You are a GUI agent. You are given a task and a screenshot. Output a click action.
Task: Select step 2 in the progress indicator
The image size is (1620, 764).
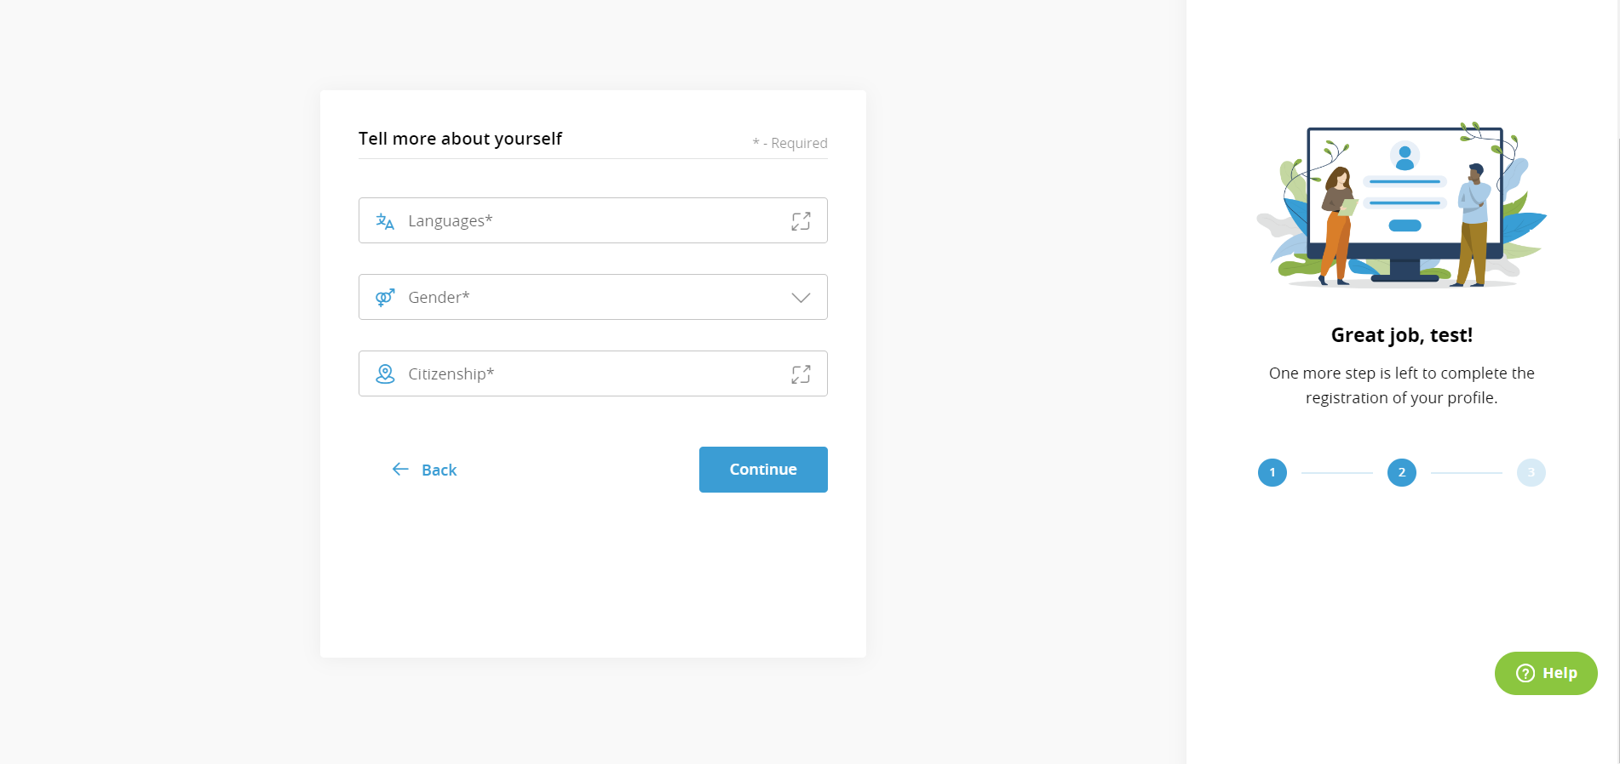[1401, 472]
